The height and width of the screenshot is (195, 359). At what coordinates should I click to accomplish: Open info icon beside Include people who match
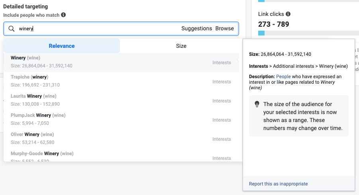[63, 15]
